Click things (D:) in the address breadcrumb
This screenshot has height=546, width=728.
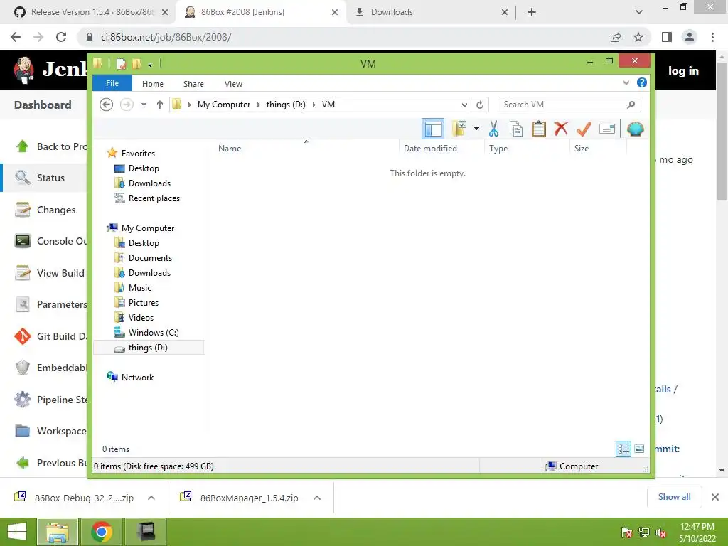point(286,105)
